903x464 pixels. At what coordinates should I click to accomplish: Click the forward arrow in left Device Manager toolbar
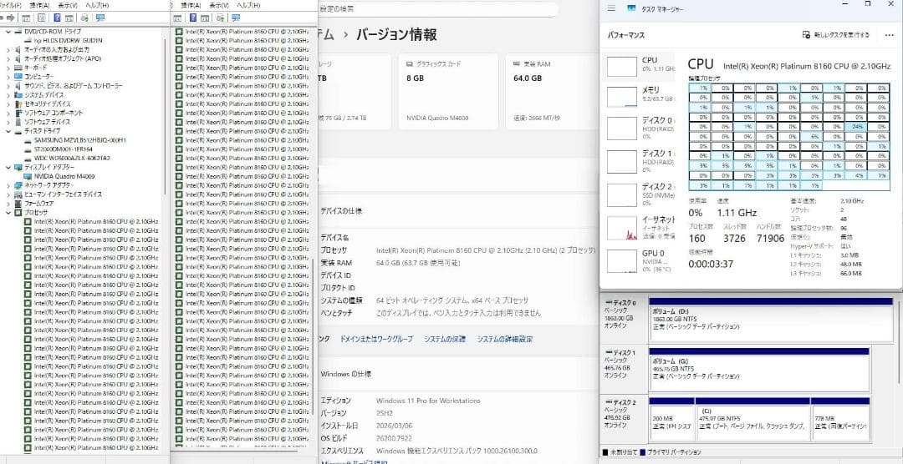point(10,18)
